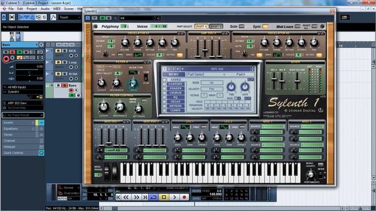
Task: Select the EQ effect tab
Action: tap(175, 97)
